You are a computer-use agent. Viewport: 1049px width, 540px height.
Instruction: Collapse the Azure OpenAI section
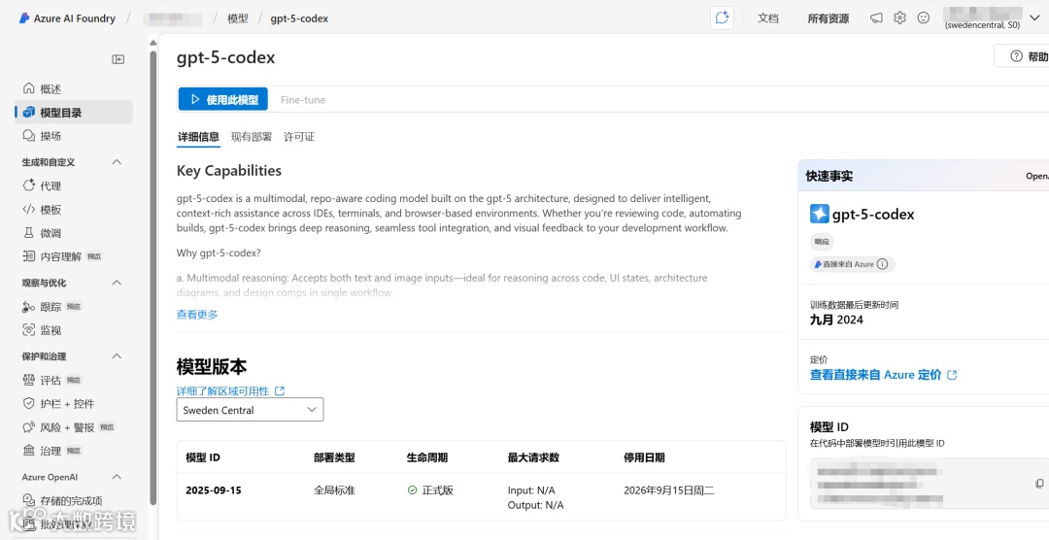tap(117, 477)
